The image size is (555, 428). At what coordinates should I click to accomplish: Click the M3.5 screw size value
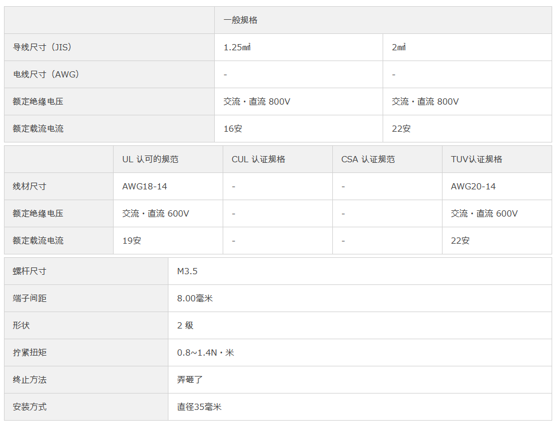pos(187,271)
